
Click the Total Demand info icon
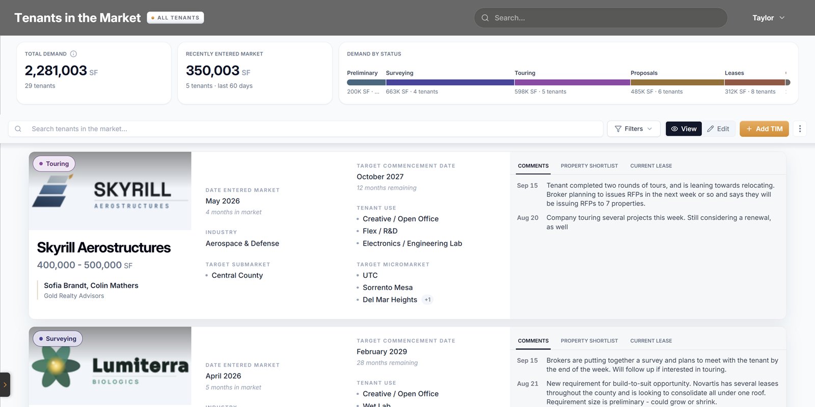(x=73, y=54)
